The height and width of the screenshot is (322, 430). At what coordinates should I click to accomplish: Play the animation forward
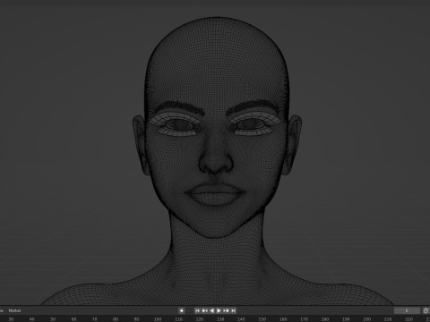219,310
